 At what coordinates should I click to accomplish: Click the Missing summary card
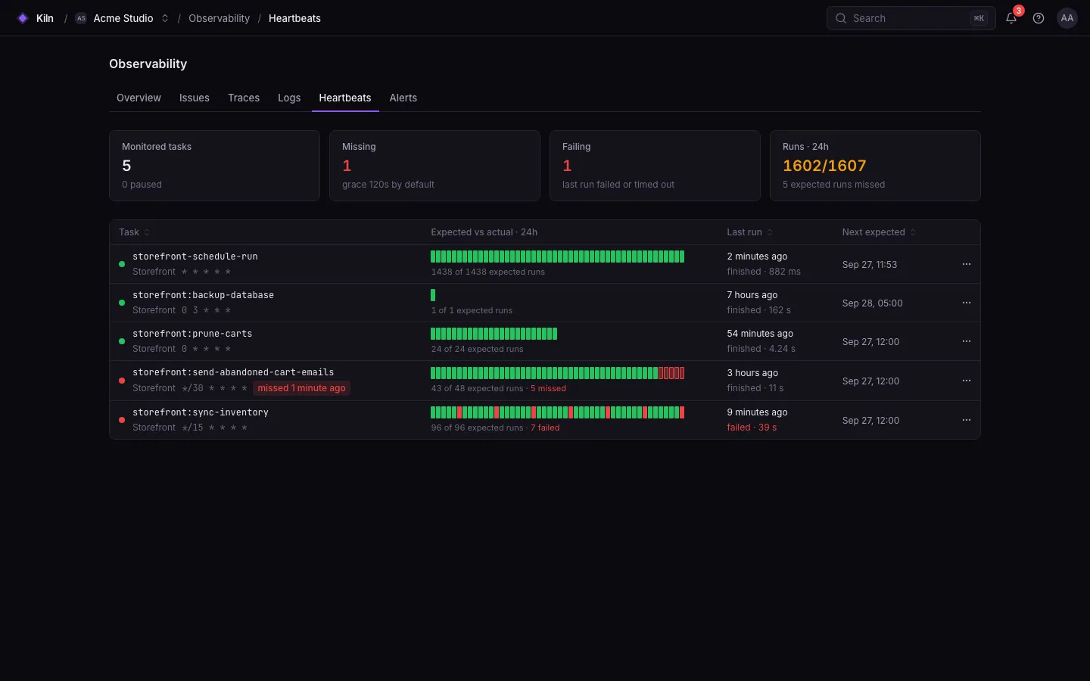[x=434, y=166]
